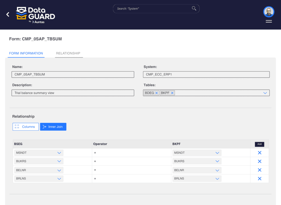Viewport: 281px width, 205px height.
Task: Click the search magnifier icon
Action: 194,9
